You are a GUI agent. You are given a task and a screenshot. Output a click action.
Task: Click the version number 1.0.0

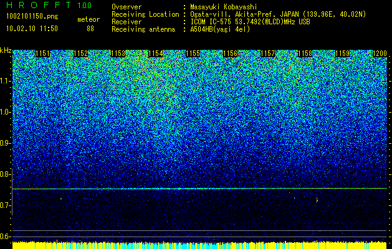point(84,6)
